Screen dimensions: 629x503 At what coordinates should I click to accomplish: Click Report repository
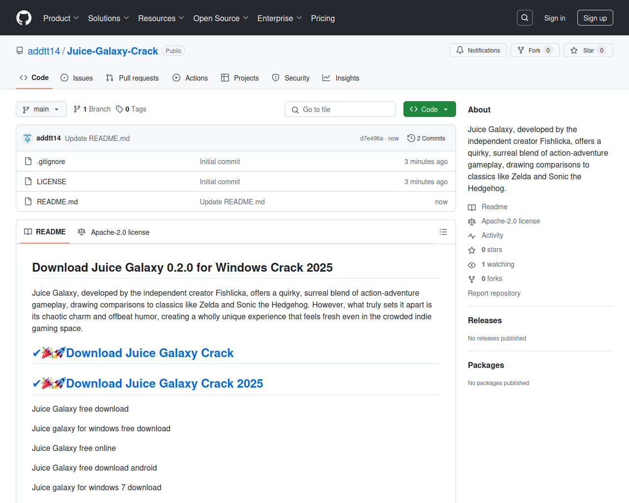click(x=494, y=293)
